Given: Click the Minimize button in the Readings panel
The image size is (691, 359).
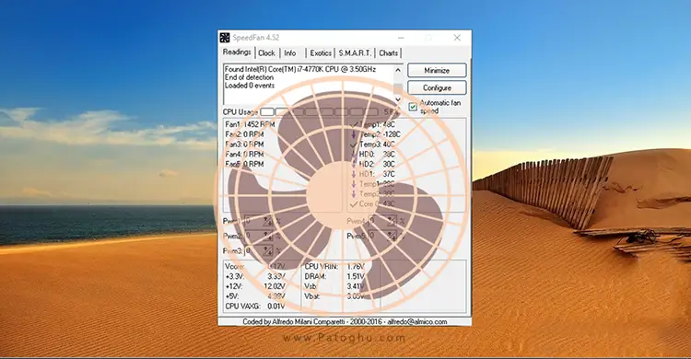Looking at the screenshot, I should (437, 71).
